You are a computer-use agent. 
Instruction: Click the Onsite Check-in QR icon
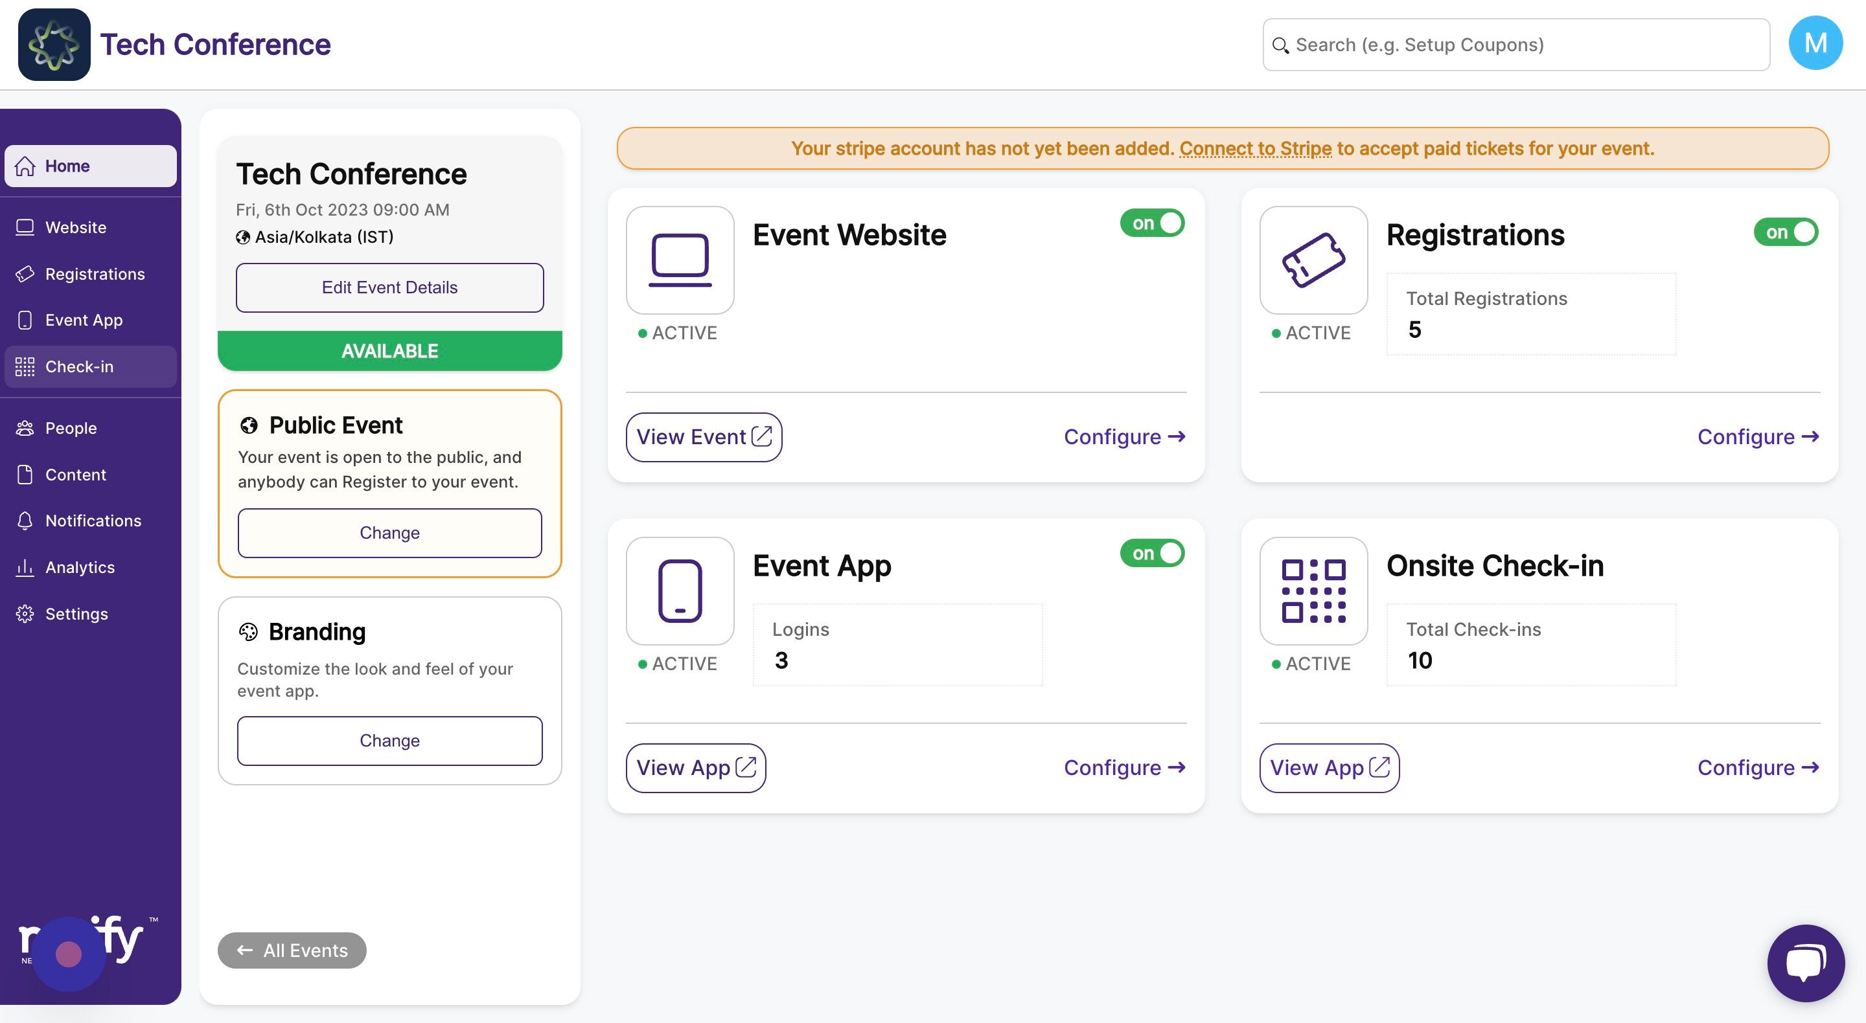(1313, 590)
